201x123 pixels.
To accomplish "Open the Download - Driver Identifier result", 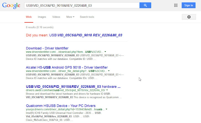I will pyautogui.click(x=47, y=48).
